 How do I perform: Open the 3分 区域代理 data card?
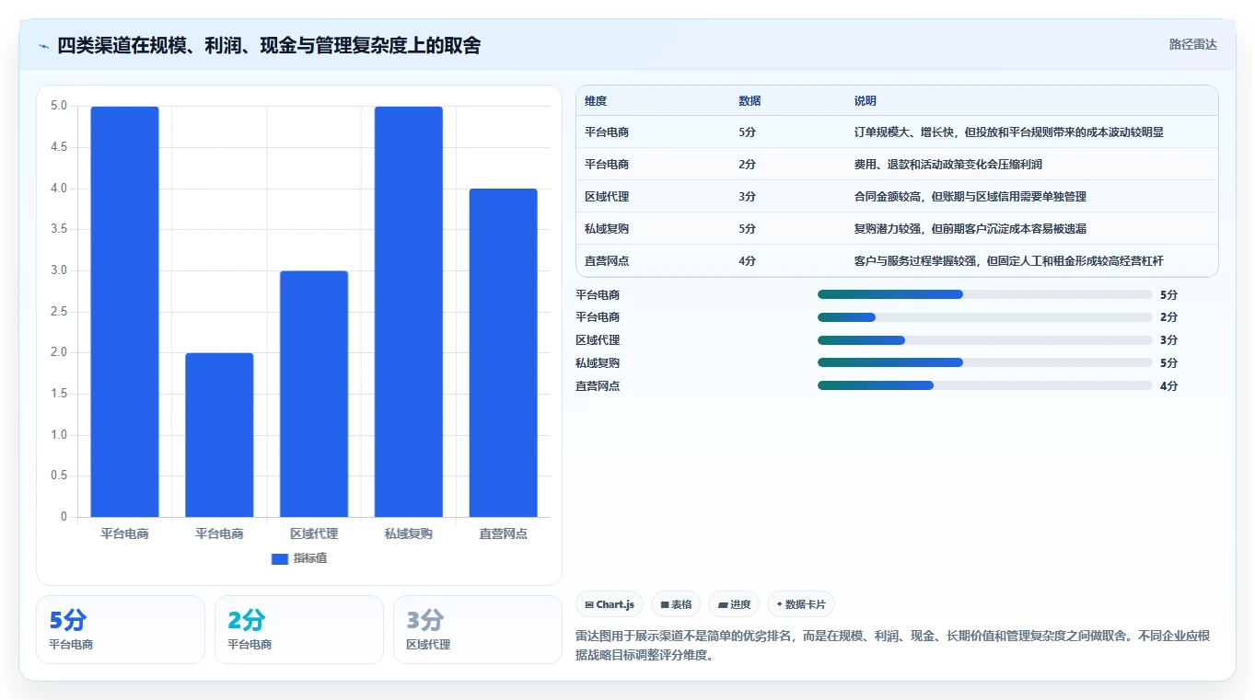point(478,629)
